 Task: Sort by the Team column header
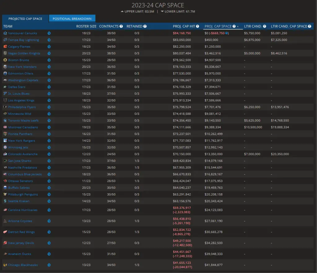pyautogui.click(x=8, y=26)
